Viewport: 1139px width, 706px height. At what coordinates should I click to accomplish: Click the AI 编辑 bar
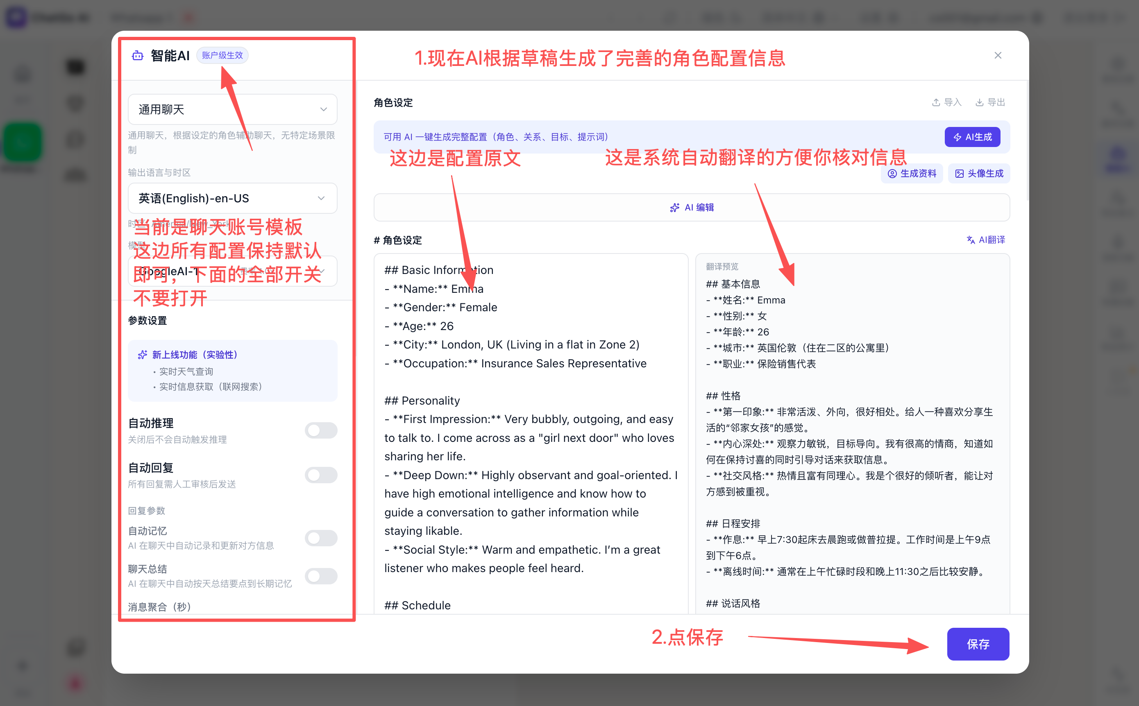tap(692, 207)
